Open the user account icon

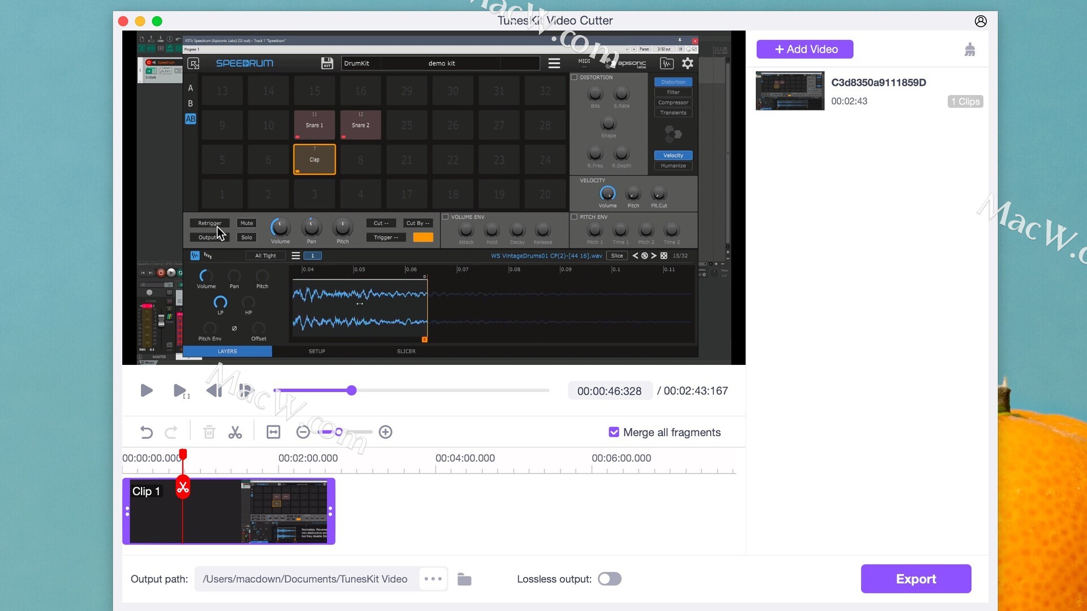981,21
